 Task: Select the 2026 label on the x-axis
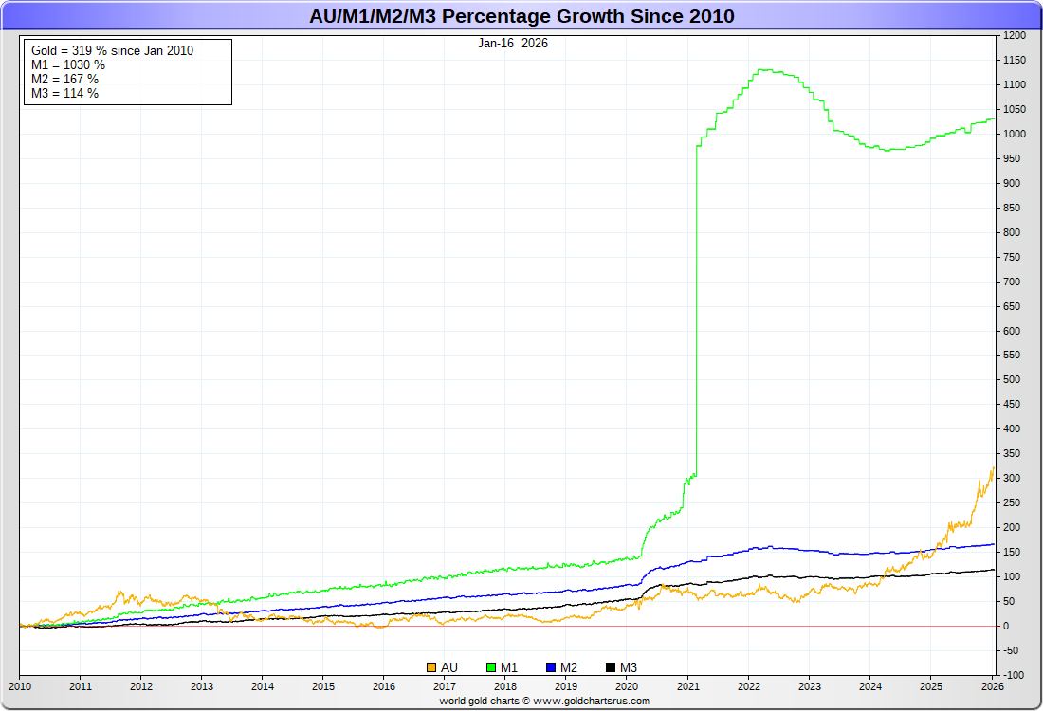click(992, 686)
